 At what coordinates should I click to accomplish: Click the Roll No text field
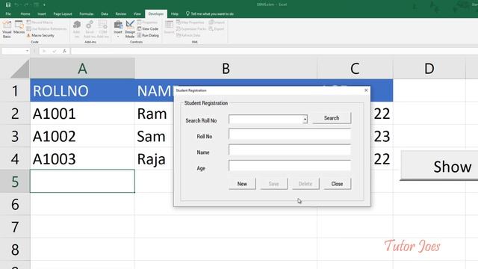[290, 134]
